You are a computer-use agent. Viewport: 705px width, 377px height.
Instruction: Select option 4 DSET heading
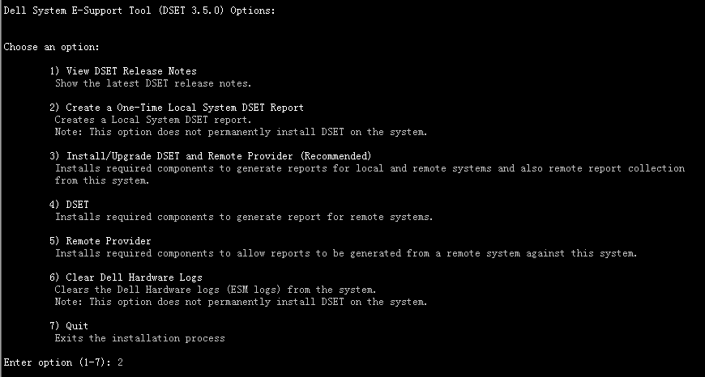(69, 205)
